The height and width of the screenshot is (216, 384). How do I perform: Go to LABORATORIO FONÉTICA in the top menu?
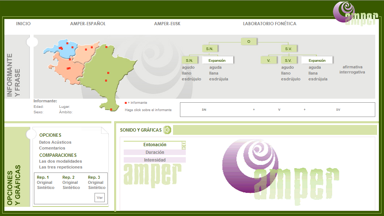270,24
